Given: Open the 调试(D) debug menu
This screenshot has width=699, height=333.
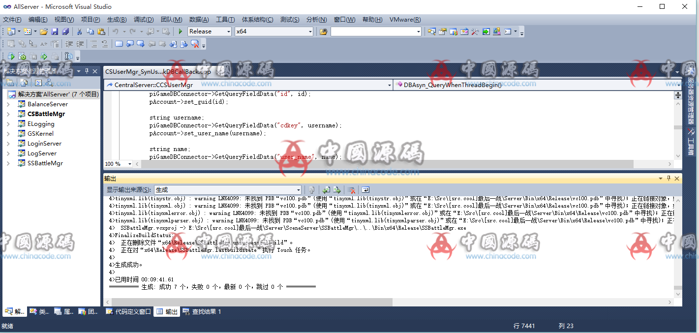Looking at the screenshot, I should [144, 20].
